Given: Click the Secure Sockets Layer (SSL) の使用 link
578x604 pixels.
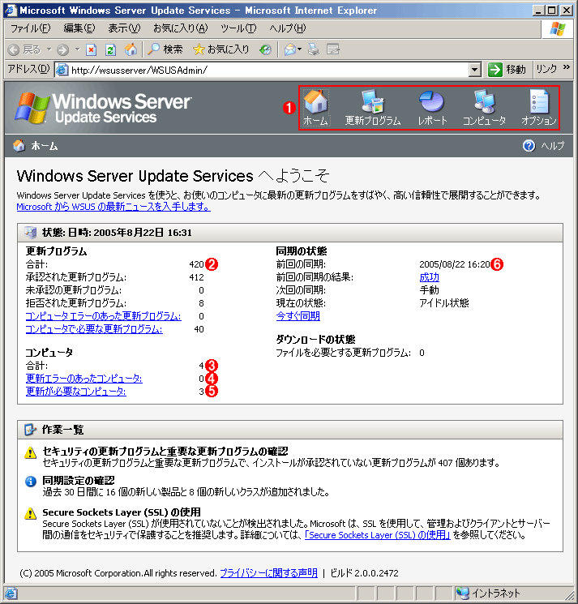Looking at the screenshot, I should pyautogui.click(x=378, y=535).
